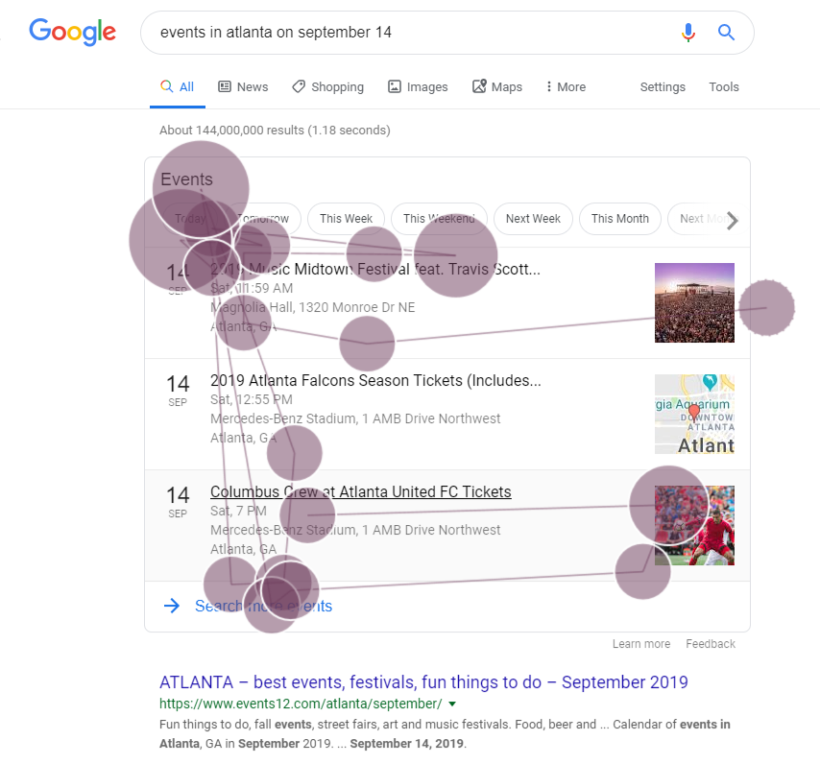The image size is (820, 764).
Task: Open the More search options menu
Action: [565, 86]
